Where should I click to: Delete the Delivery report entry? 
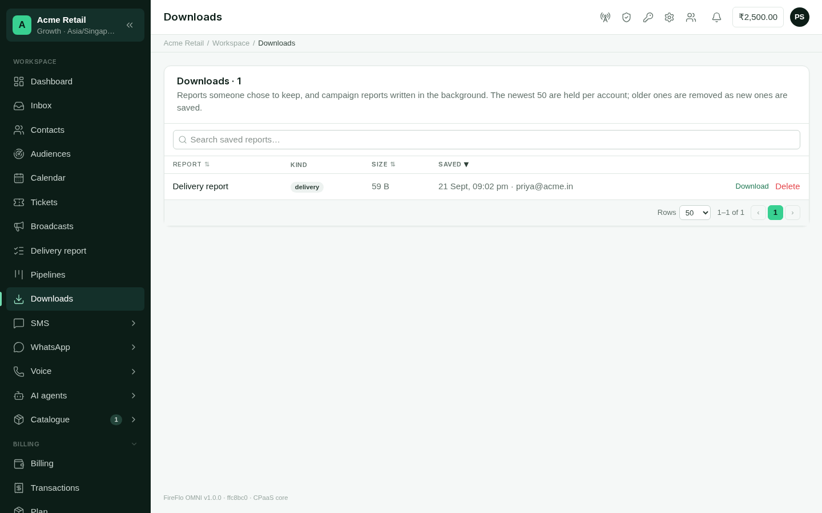[x=788, y=186]
